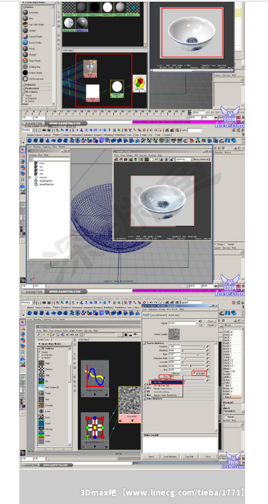Click the fractal Texture Sample swatch

[x=174, y=334]
